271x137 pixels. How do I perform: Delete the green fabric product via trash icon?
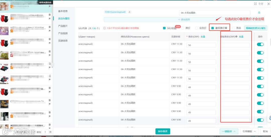(50, 51)
